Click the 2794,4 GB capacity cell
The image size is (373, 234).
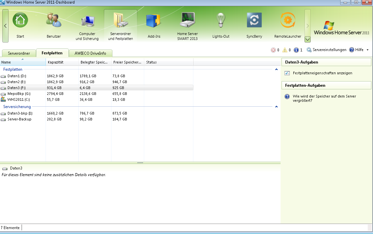tap(55, 94)
